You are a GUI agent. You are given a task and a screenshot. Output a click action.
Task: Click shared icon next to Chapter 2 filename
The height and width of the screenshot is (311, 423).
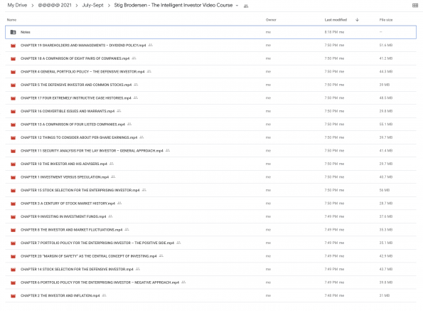104,295
